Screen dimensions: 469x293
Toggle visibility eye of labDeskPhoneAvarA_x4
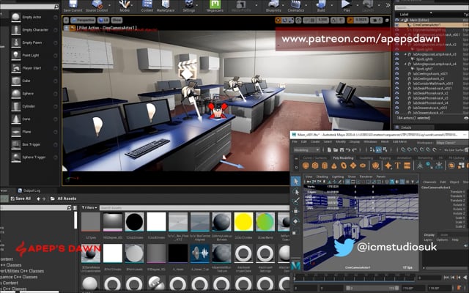pyautogui.click(x=397, y=103)
